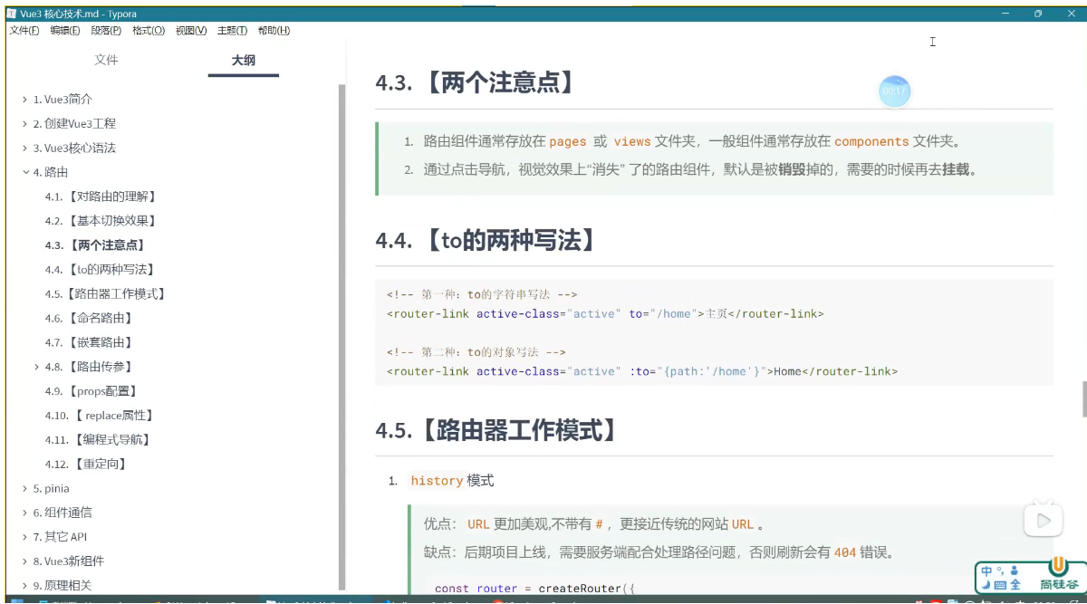Navigate to 4.10.【replace属性】 in outline
The width and height of the screenshot is (1087, 604).
coord(100,416)
